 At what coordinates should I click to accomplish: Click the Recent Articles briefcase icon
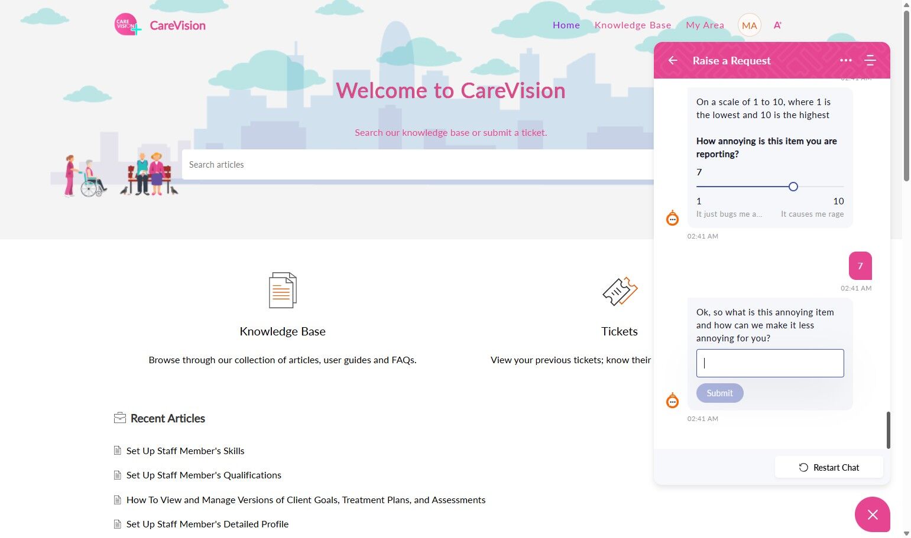(x=120, y=418)
